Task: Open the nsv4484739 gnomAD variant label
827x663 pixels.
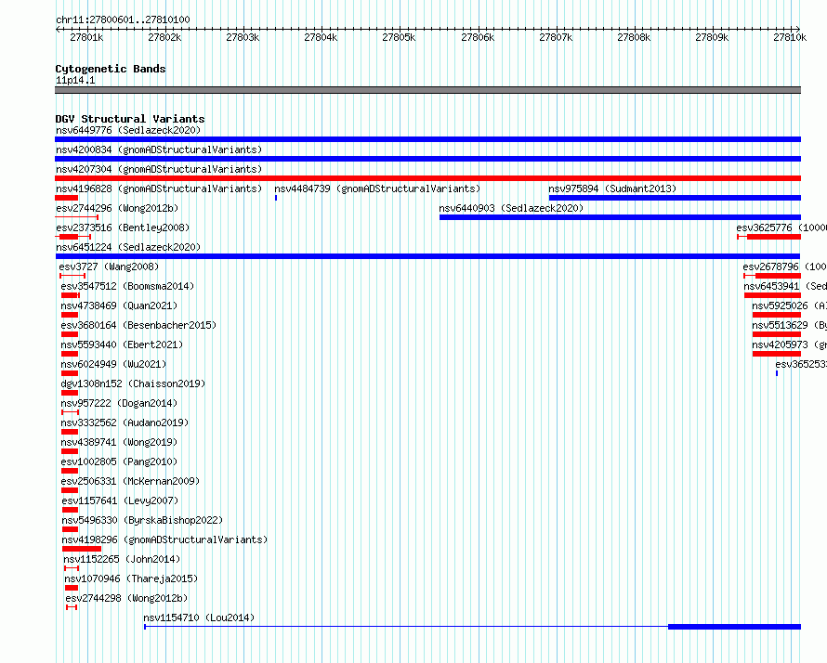Action: pyautogui.click(x=377, y=188)
